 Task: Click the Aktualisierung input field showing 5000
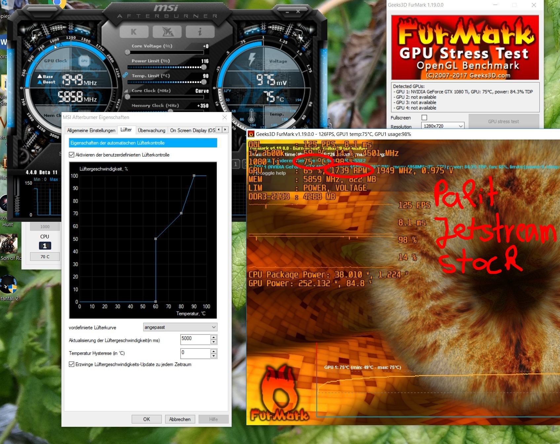click(195, 340)
